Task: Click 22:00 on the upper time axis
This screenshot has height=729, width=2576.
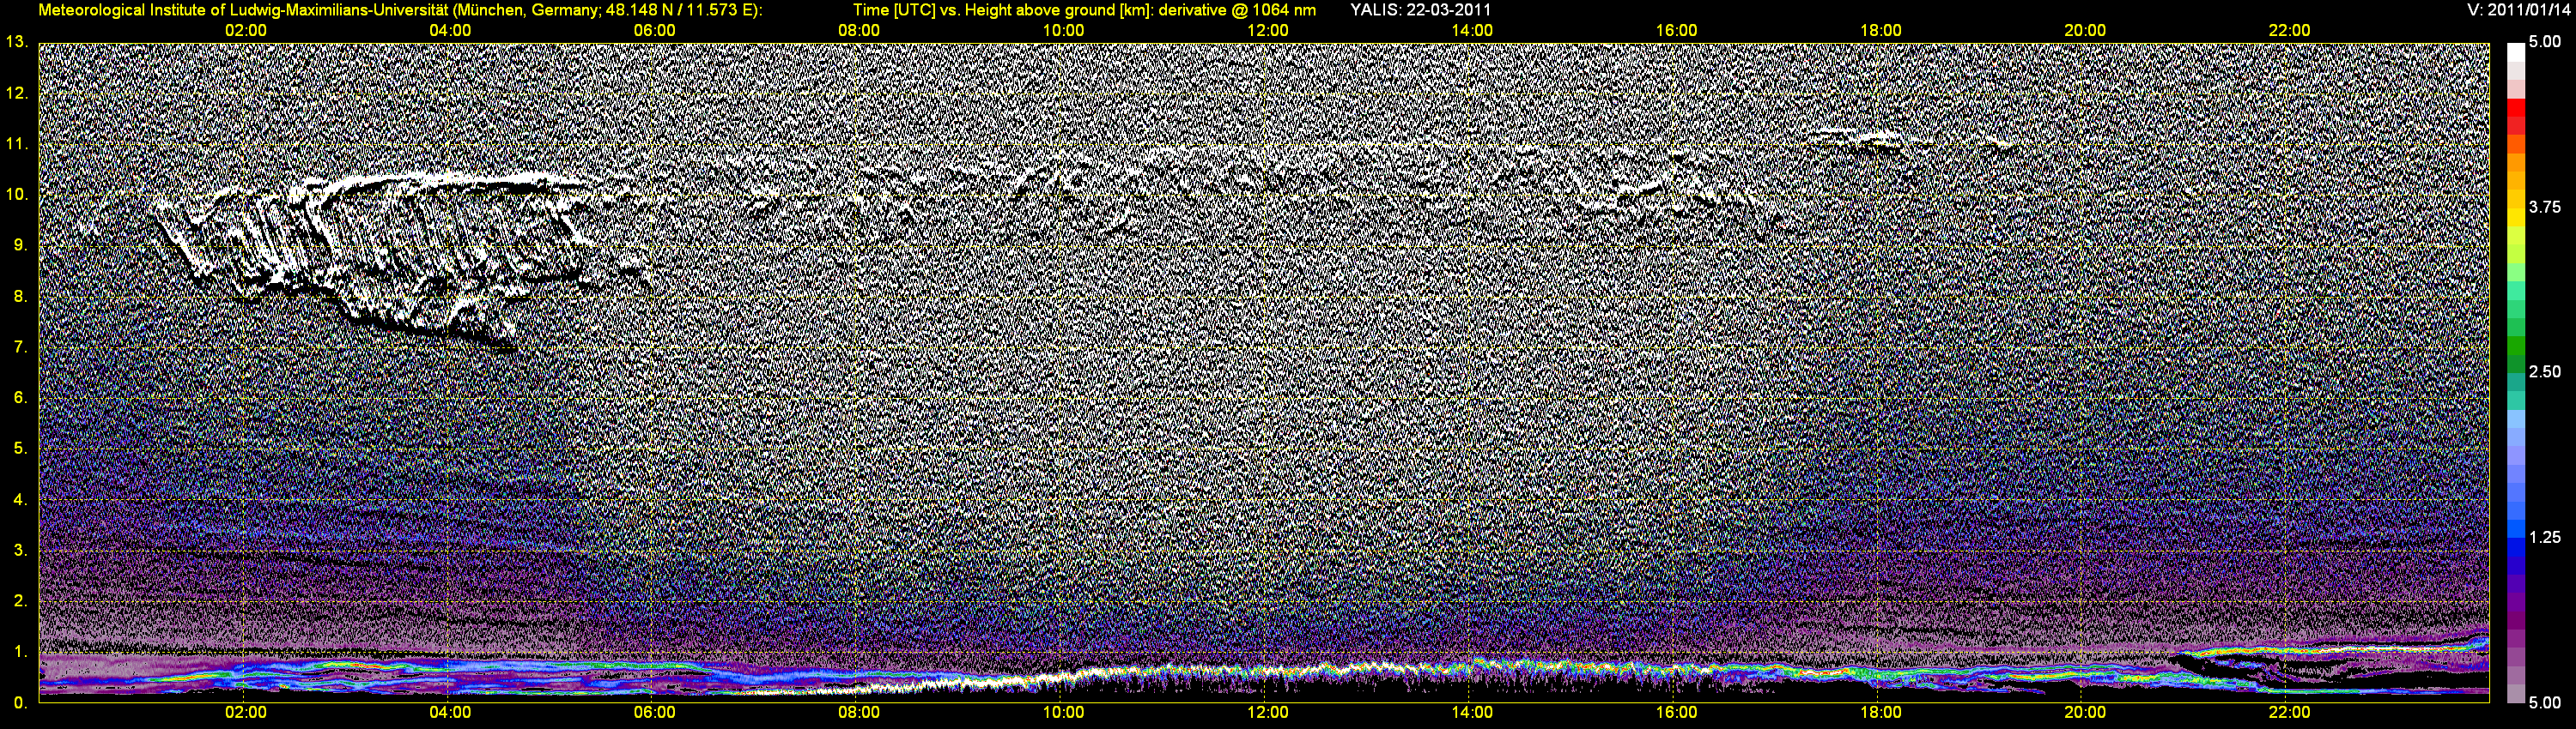Action: [x=2290, y=30]
